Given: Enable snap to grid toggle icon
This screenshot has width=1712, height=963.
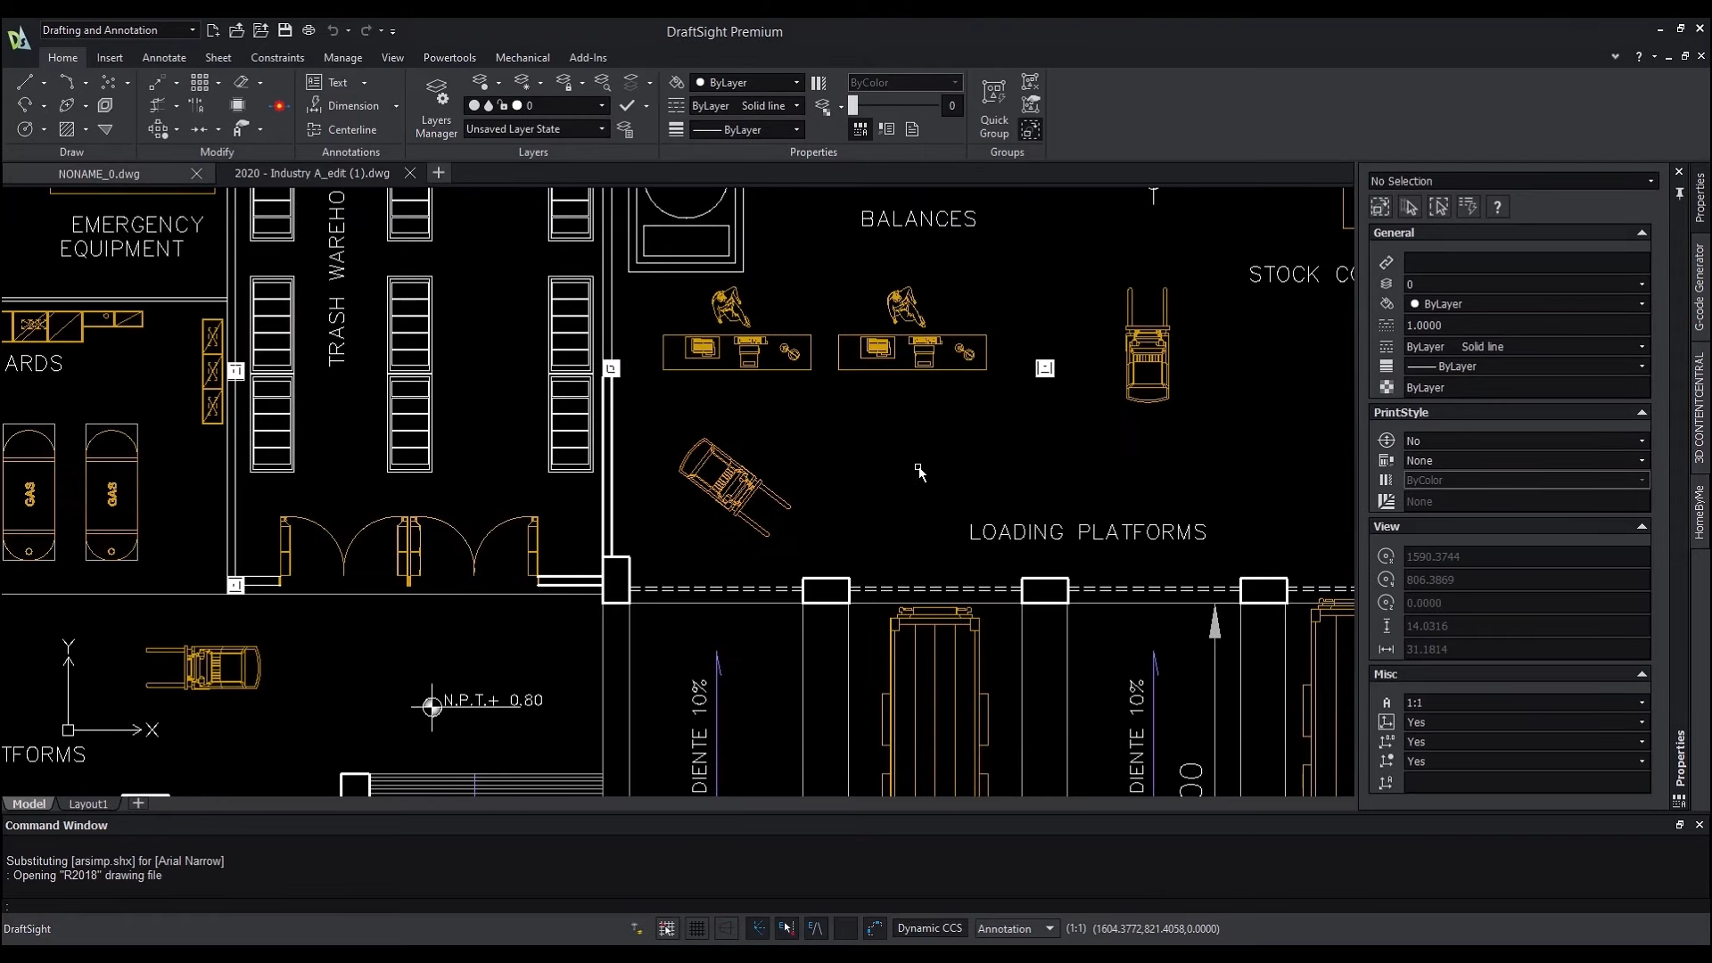Looking at the screenshot, I should 665,927.
